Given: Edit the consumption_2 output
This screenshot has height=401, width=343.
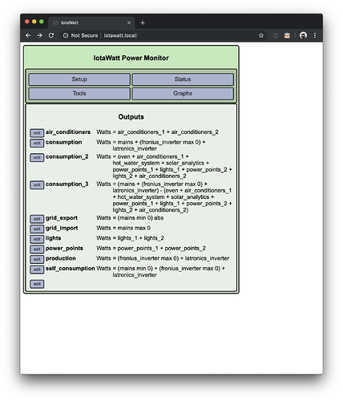Looking at the screenshot, I should (37, 157).
